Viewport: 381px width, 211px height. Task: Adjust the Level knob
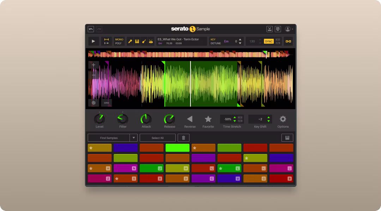[x=99, y=119]
